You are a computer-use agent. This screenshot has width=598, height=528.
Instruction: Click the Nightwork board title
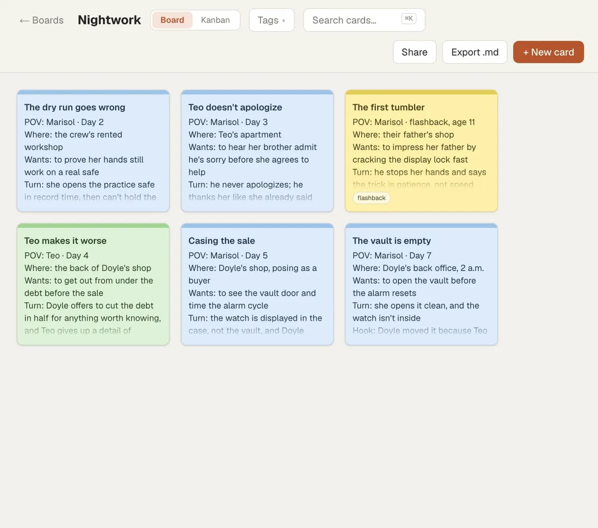[x=109, y=20]
